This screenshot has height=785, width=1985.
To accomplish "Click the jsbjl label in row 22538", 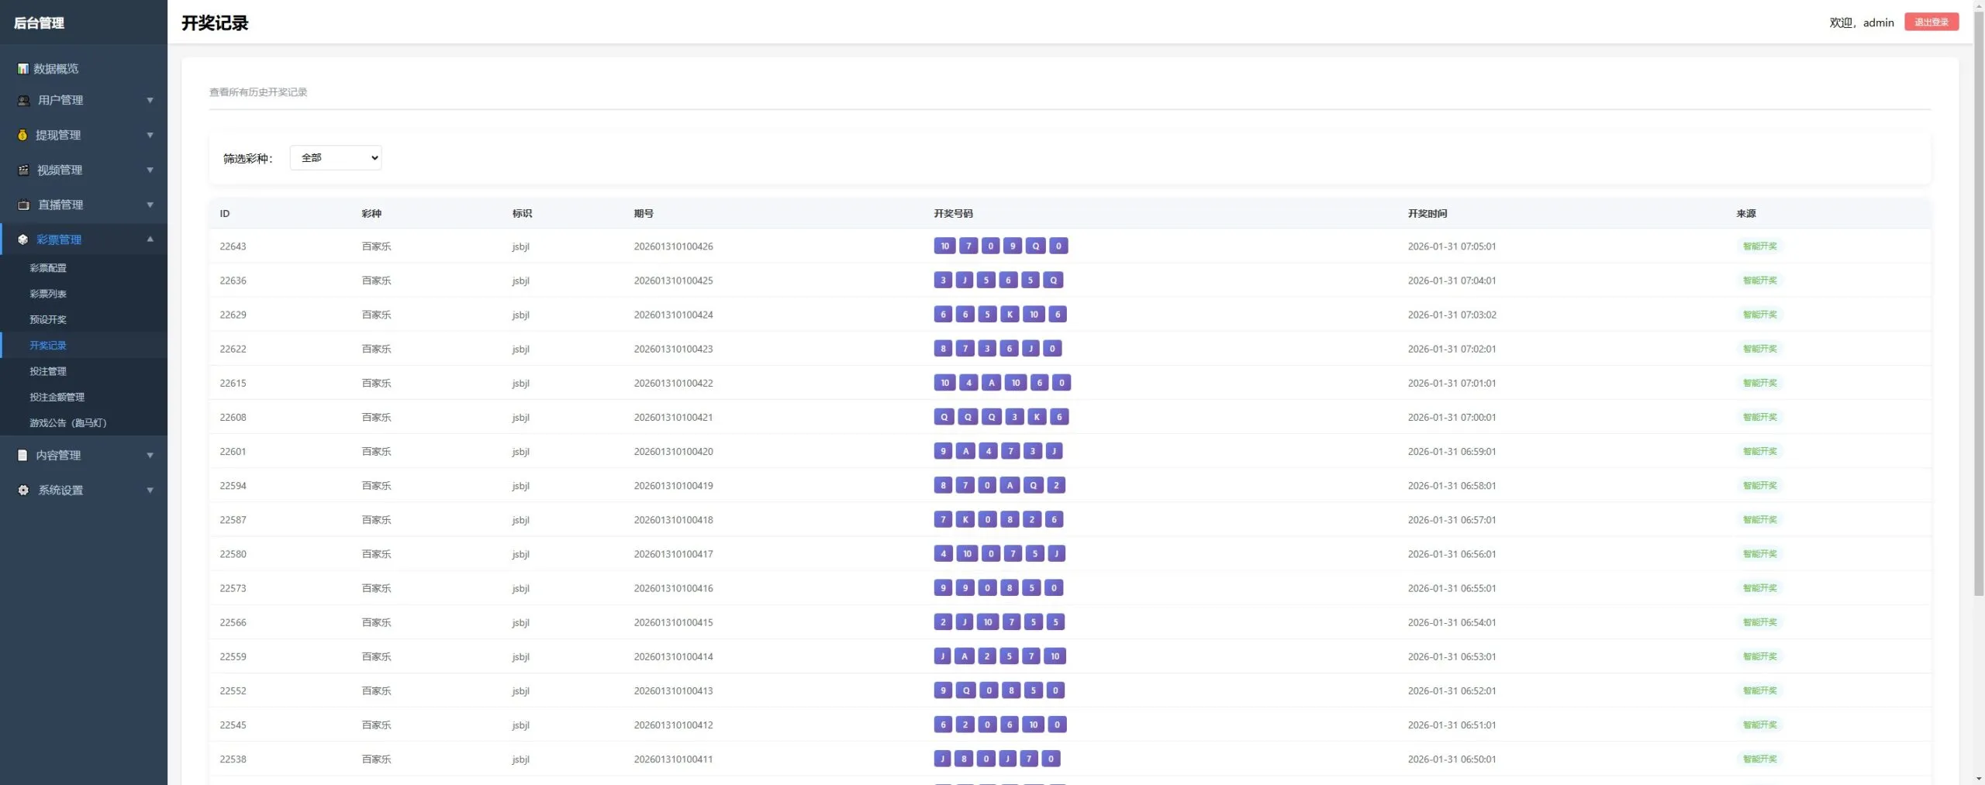I will point(521,759).
